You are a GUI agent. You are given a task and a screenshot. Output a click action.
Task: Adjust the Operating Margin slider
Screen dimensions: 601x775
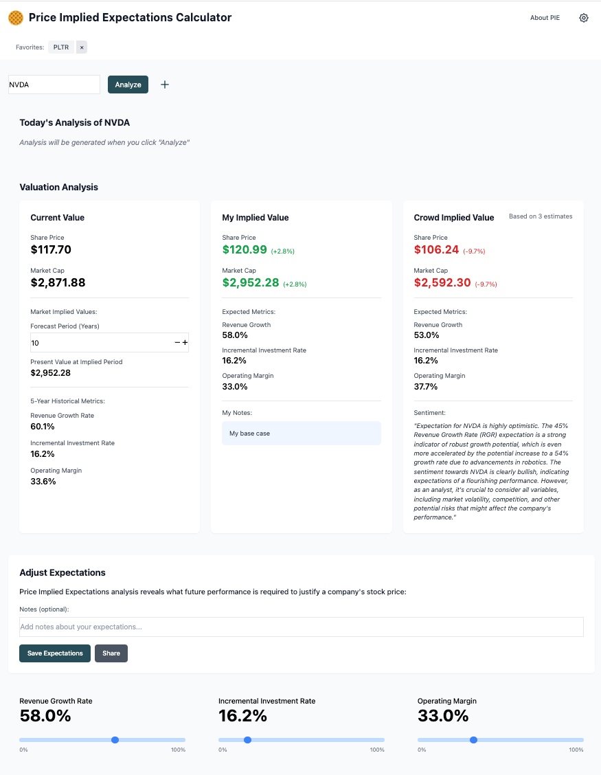tap(501, 740)
